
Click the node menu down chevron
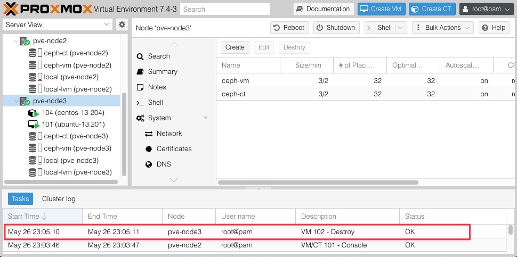coord(174,180)
